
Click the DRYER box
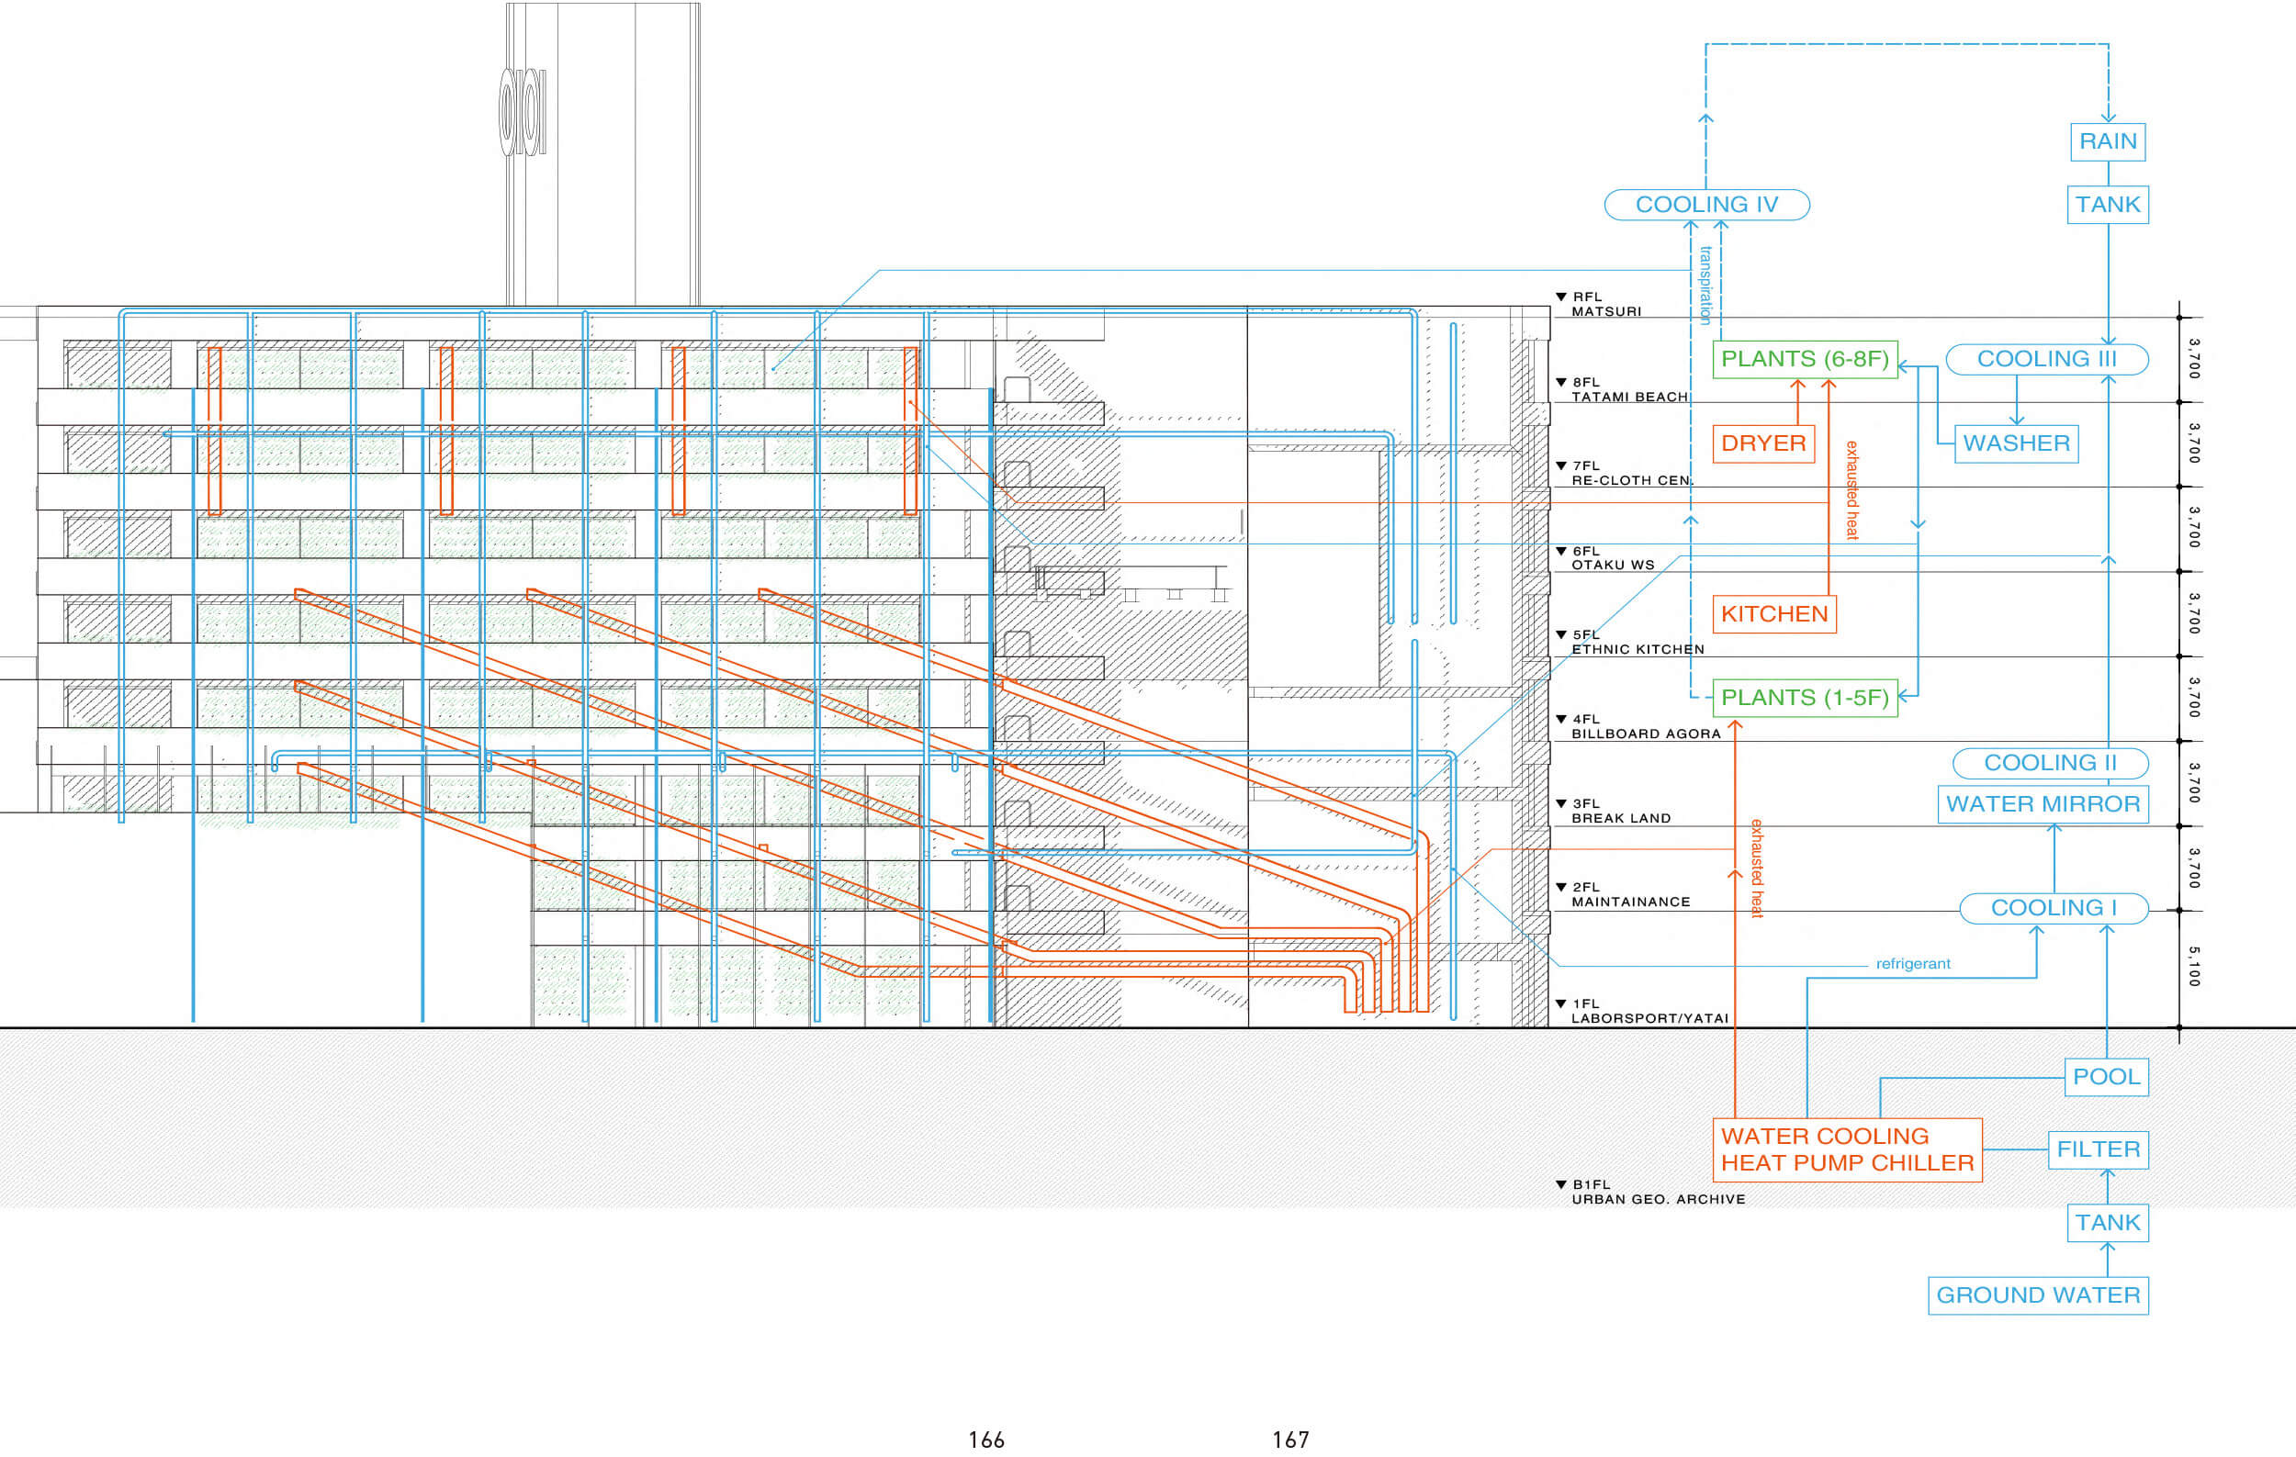click(1763, 444)
